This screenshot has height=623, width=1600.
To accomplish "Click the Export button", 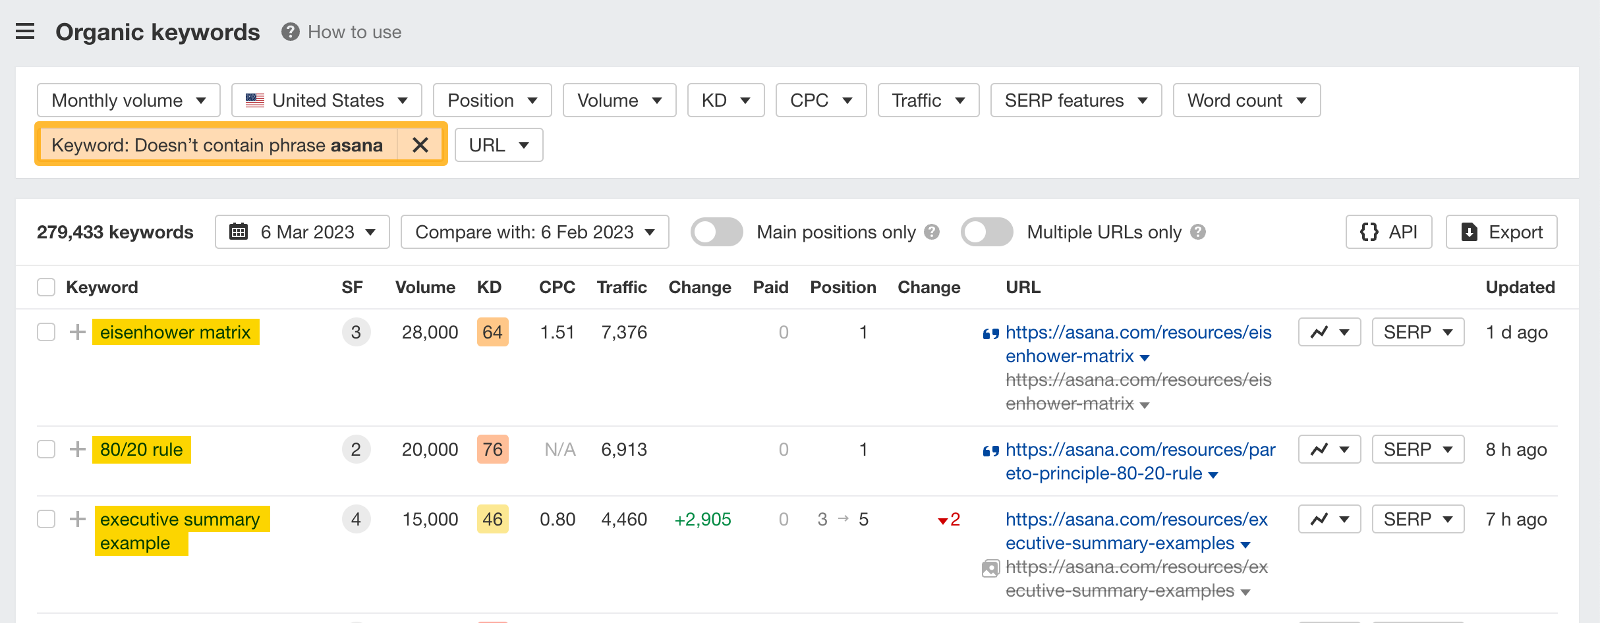I will click(x=1502, y=232).
